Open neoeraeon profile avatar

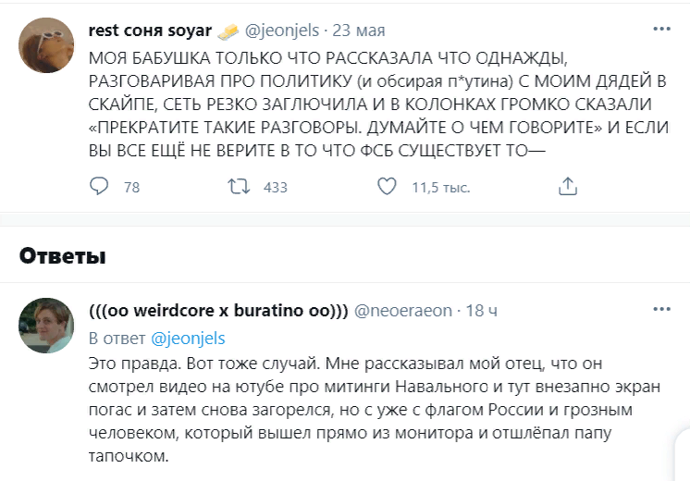point(46,326)
